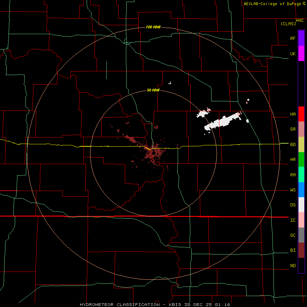Viewport: 307px width, 307px height.
Task: Click the HYDROMETEOR CLASSIFICATION caption text
Action: point(120,305)
